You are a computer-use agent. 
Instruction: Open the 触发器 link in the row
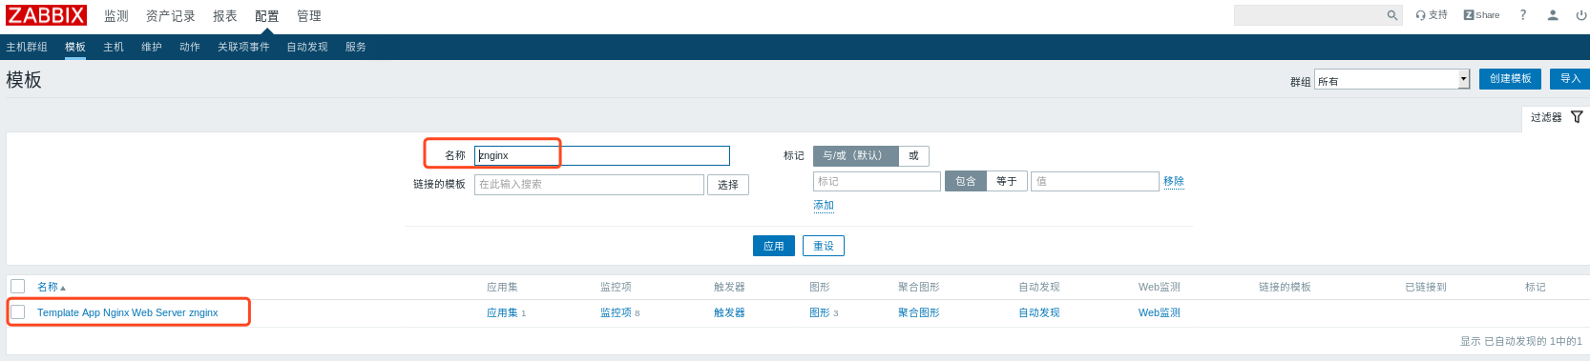click(729, 312)
